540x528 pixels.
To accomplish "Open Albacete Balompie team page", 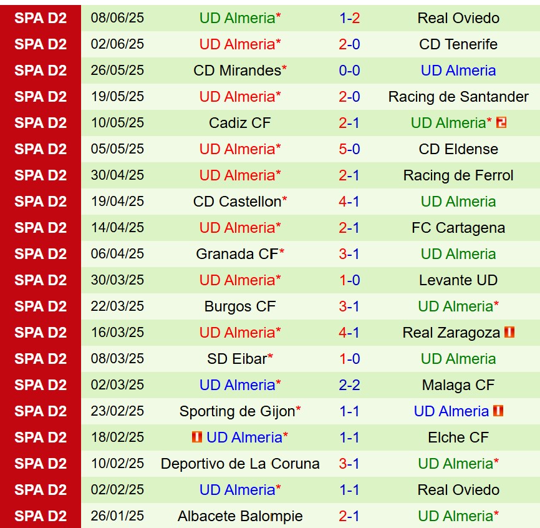I will [x=240, y=516].
